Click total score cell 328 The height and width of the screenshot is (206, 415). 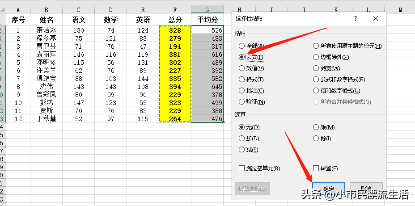175,30
